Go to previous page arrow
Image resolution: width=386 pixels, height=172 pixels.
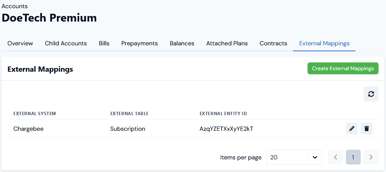click(335, 157)
